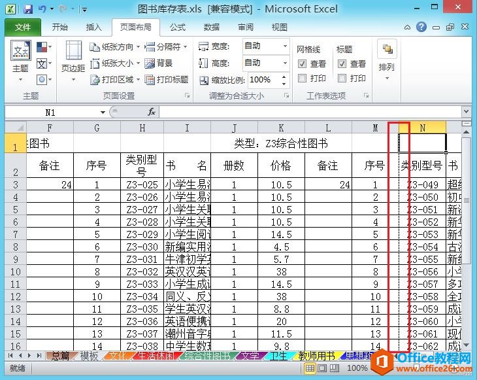Switch to the Formulas (公式) tab
The width and height of the screenshot is (477, 380).
pyautogui.click(x=178, y=27)
